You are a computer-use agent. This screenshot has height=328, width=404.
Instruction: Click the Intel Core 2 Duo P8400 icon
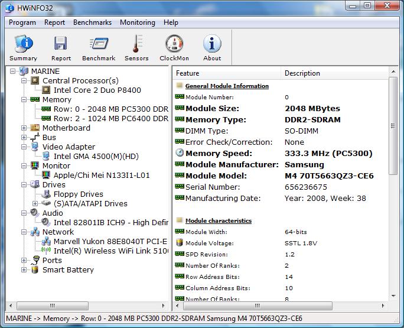click(x=46, y=90)
